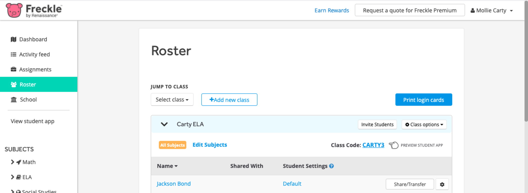Click the gear icon beside Share/Transfer
The image size is (528, 193).
click(x=442, y=184)
